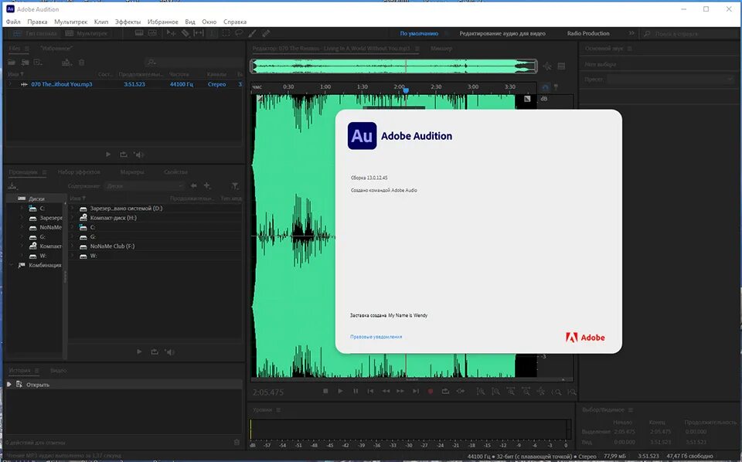Switch to Мультитрек view button

pos(86,33)
